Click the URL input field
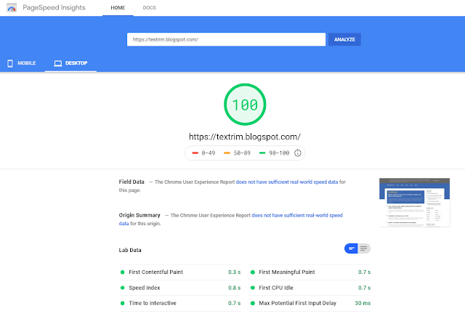Image resolution: width=465 pixels, height=316 pixels. point(226,39)
